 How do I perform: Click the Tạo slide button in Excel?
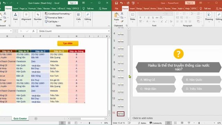pyautogui.click(x=68, y=43)
